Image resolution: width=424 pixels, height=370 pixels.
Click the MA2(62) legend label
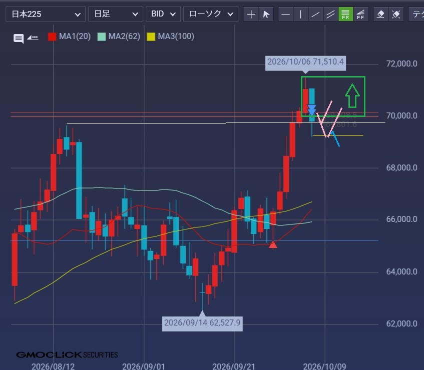[x=124, y=36]
